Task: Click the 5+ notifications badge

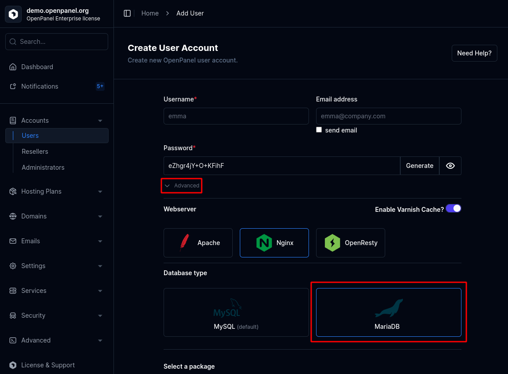Action: point(100,86)
